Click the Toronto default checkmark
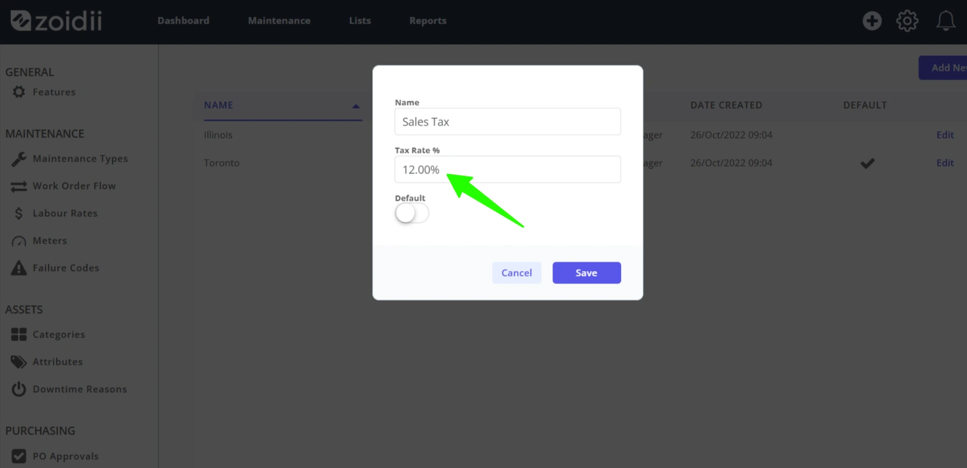 point(867,163)
